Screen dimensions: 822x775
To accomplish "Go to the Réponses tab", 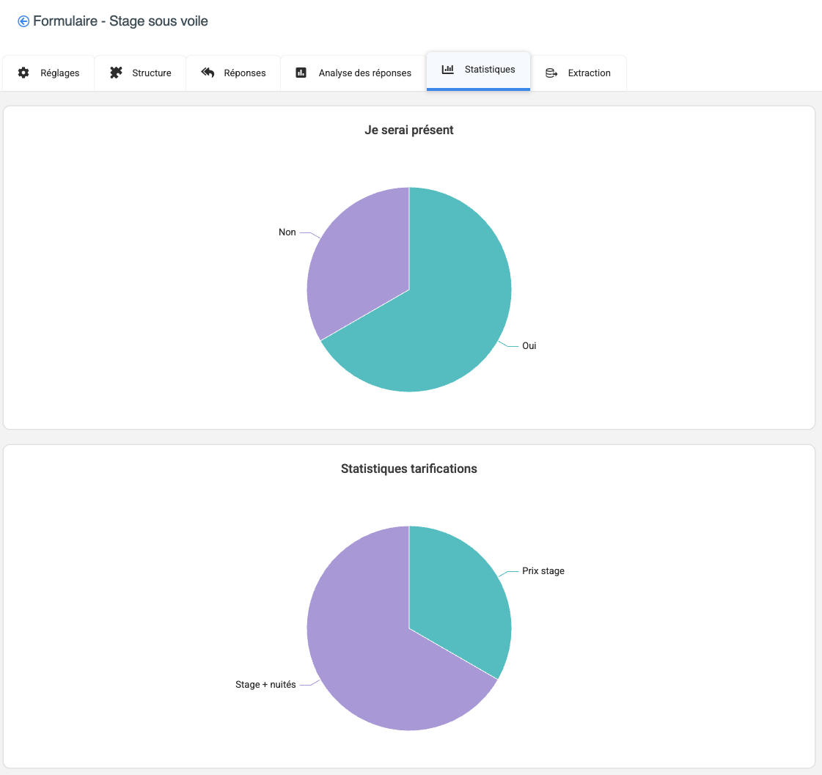I will 244,73.
